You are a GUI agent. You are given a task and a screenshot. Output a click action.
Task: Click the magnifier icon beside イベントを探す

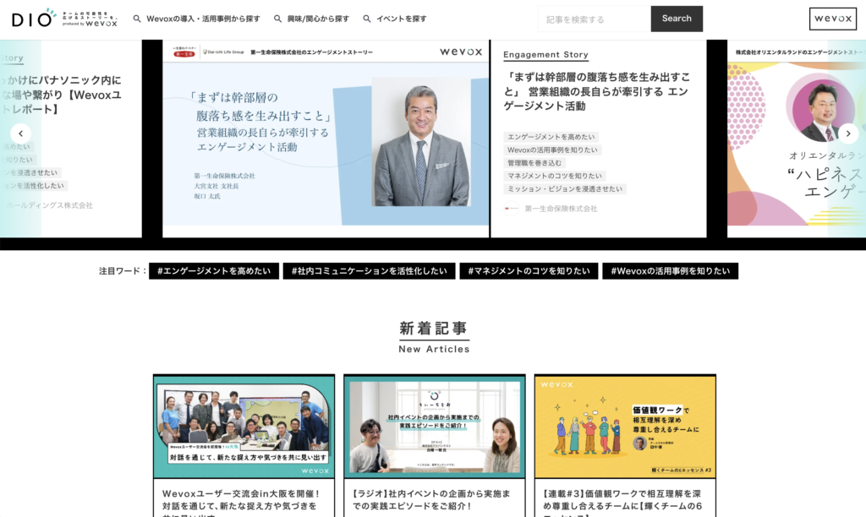[x=367, y=19]
